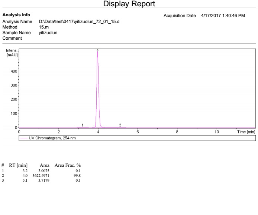Click the 400 tick on intensity axis

13,71
